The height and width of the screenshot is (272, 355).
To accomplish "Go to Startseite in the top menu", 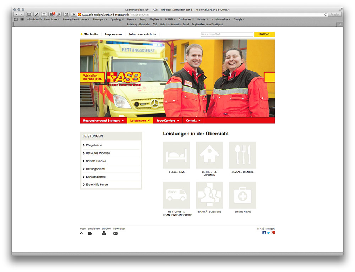I will (91, 34).
